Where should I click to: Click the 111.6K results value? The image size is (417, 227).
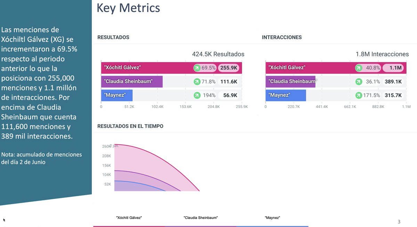click(x=229, y=82)
